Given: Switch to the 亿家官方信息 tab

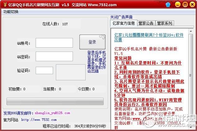Looking at the screenshot, I should (x=123, y=23).
